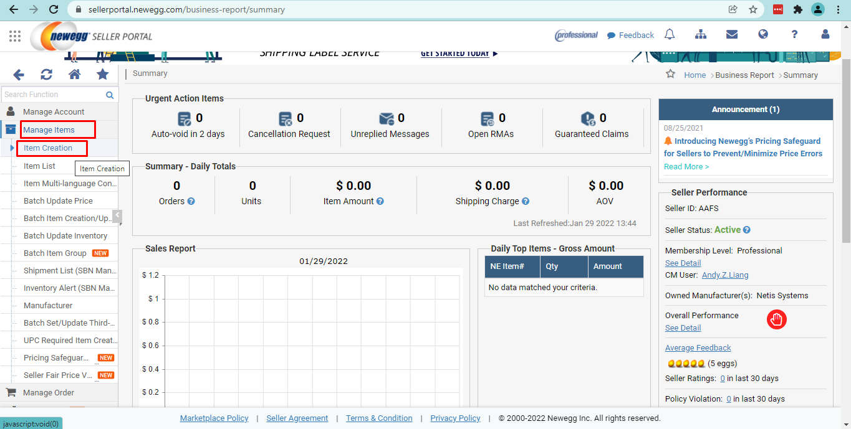Open the help question mark icon
The height and width of the screenshot is (429, 851).
pyautogui.click(x=794, y=35)
